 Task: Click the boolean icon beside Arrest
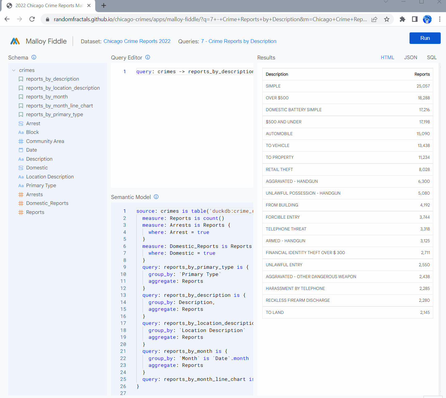(21, 124)
